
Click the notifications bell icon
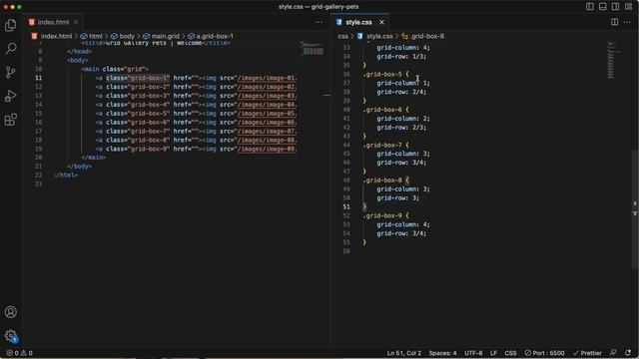(x=628, y=353)
